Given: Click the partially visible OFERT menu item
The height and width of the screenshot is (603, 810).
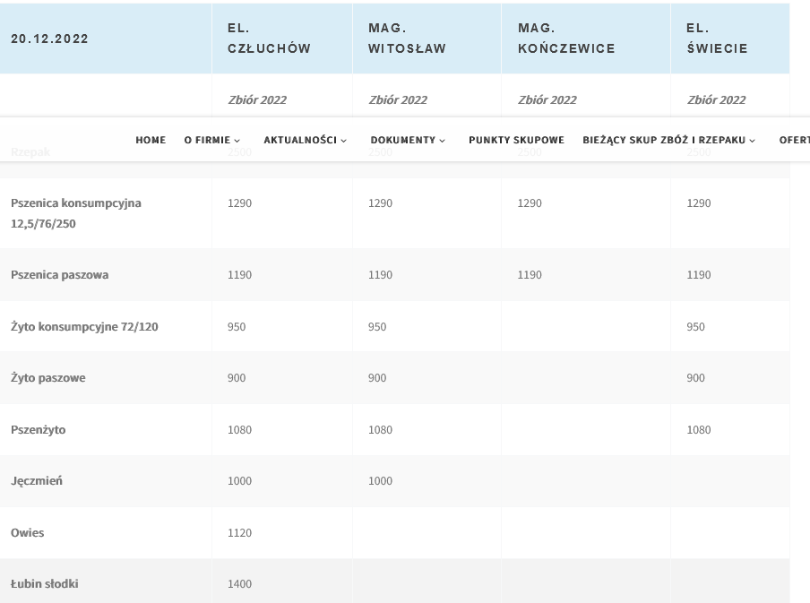Looking at the screenshot, I should point(794,140).
